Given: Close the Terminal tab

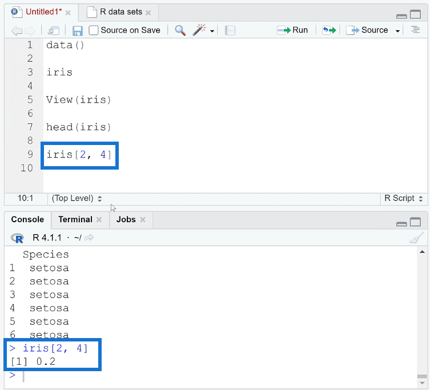Looking at the screenshot, I should (x=99, y=220).
